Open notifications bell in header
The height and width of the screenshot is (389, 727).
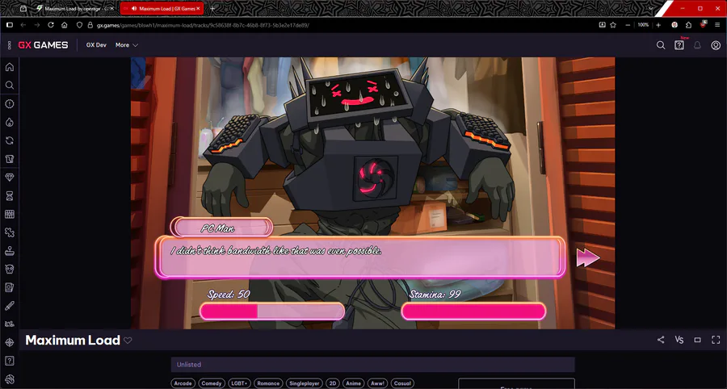[x=697, y=45]
